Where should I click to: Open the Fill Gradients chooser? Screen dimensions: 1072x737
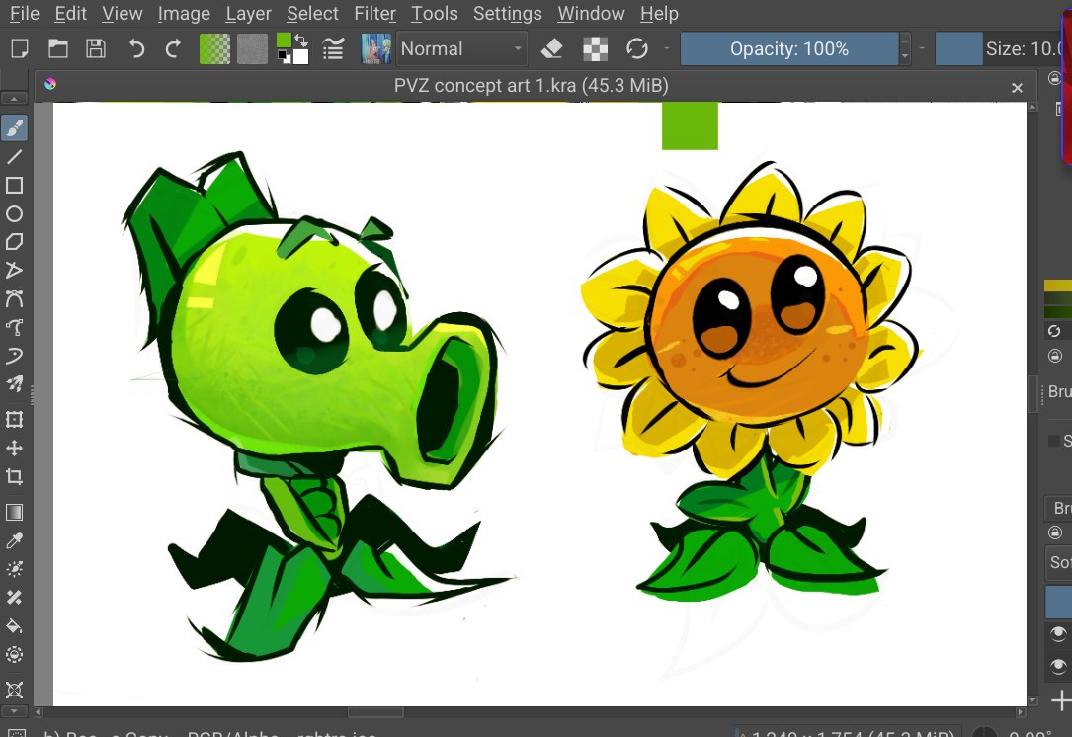point(214,49)
